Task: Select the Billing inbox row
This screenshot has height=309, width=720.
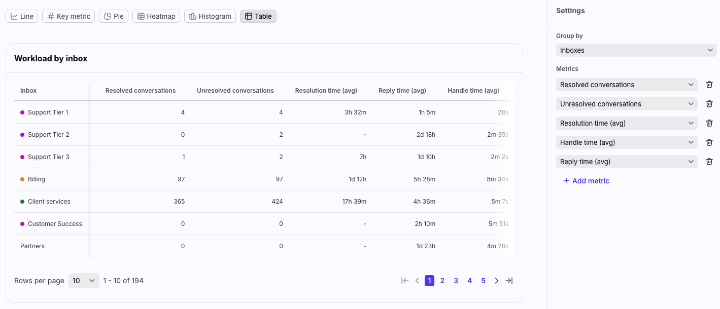Action: click(37, 179)
